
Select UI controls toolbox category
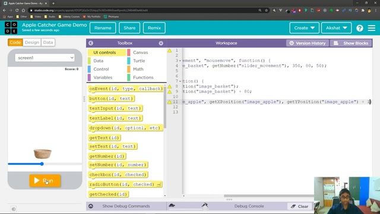coord(107,52)
